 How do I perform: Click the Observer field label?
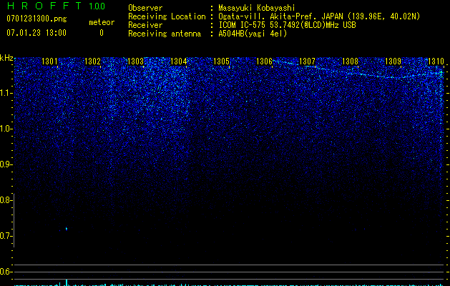tap(145, 8)
